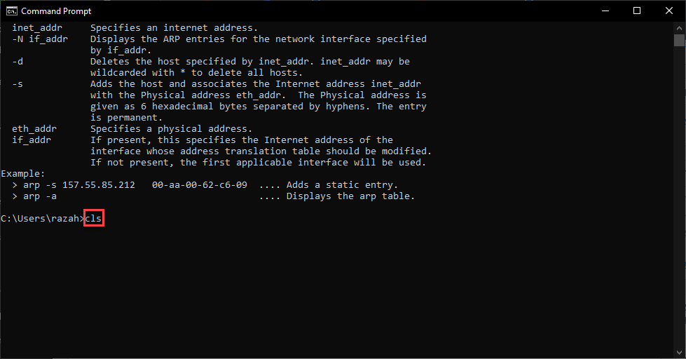Click the "Command Prompt" title text
Image resolution: width=686 pixels, height=359 pixels.
coord(56,11)
